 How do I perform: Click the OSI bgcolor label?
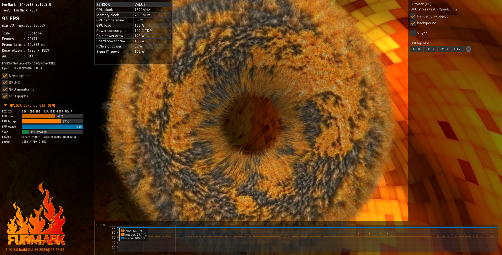coord(420,43)
